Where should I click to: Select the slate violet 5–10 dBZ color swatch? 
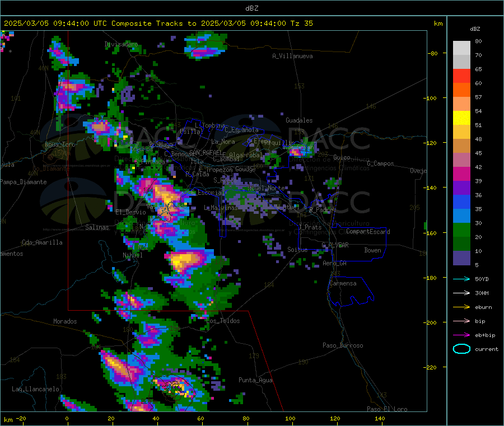click(461, 258)
